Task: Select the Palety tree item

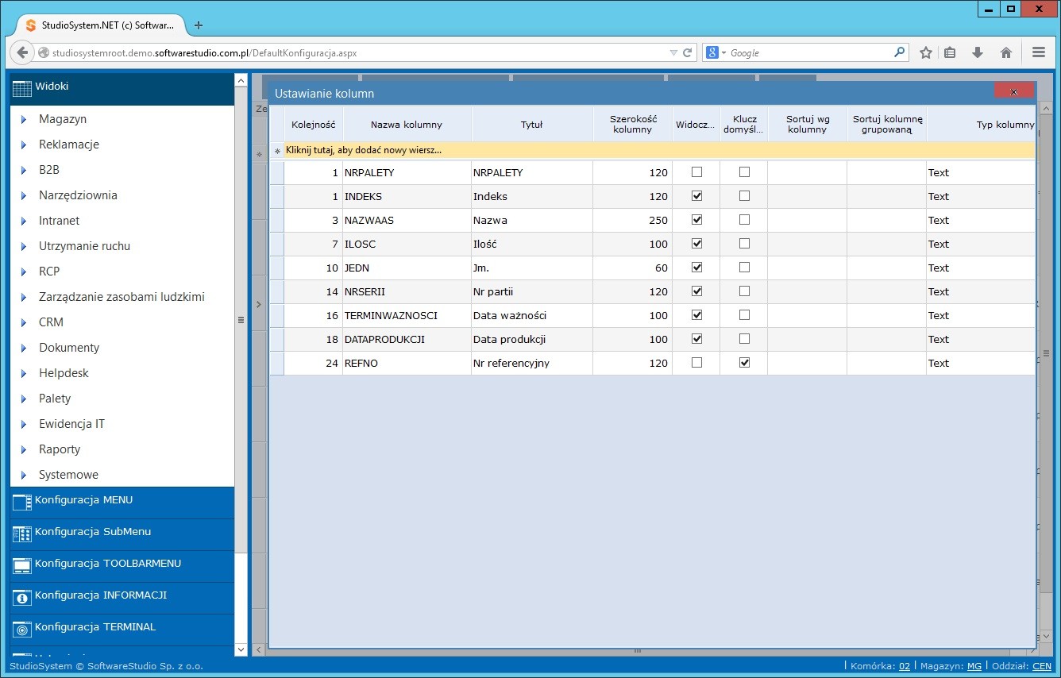Action: [x=55, y=399]
